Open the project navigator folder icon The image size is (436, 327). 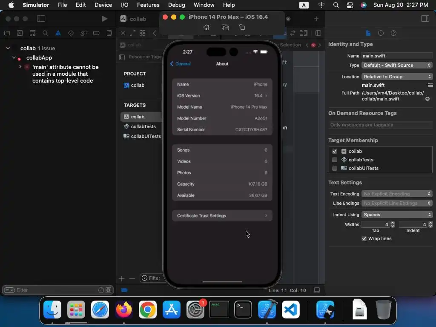click(7, 33)
